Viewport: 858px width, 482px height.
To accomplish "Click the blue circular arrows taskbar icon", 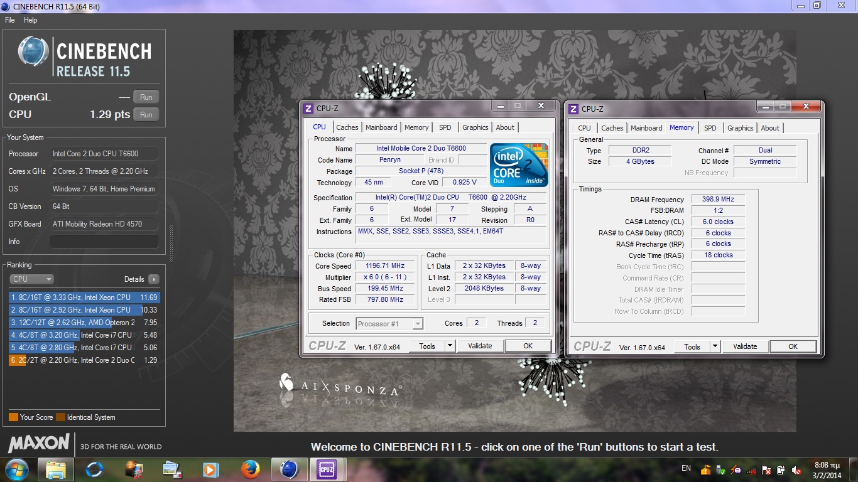I will point(94,469).
